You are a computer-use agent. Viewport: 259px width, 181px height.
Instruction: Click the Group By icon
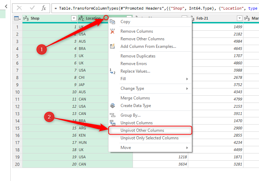(x=112, y=115)
